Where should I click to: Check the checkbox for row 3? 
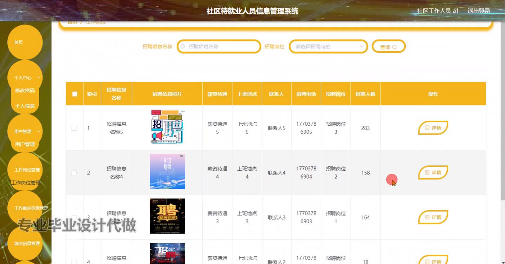click(74, 217)
